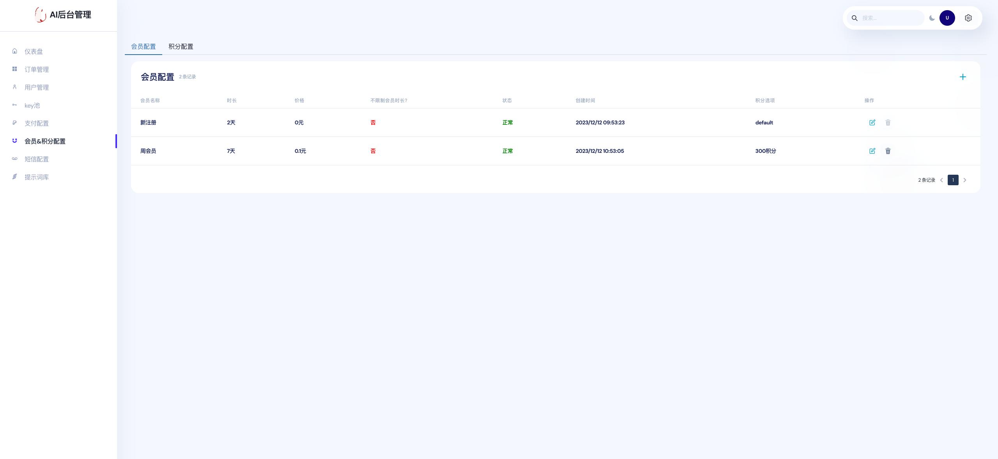Toggle dark mode with moon icon

point(932,18)
